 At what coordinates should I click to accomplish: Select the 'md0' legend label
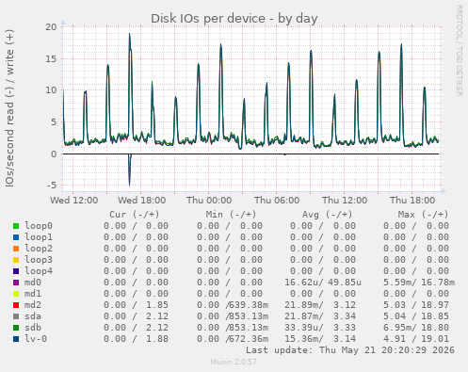click(33, 283)
